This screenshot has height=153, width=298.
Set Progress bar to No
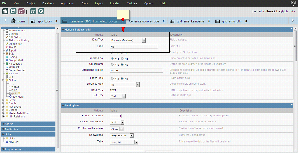122,59
